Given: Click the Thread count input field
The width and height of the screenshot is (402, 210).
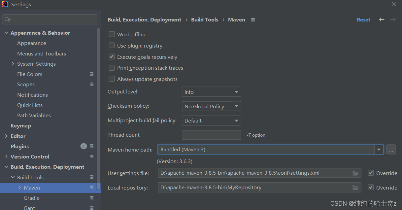Looking at the screenshot, I should 211,135.
